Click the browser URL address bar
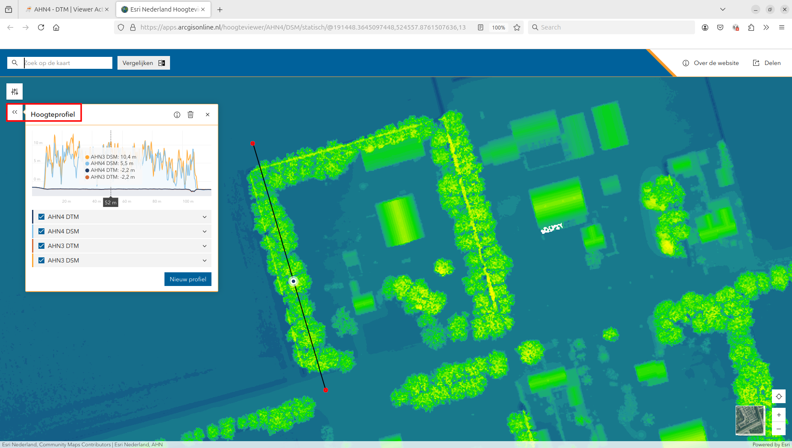The image size is (792, 448). tap(302, 27)
